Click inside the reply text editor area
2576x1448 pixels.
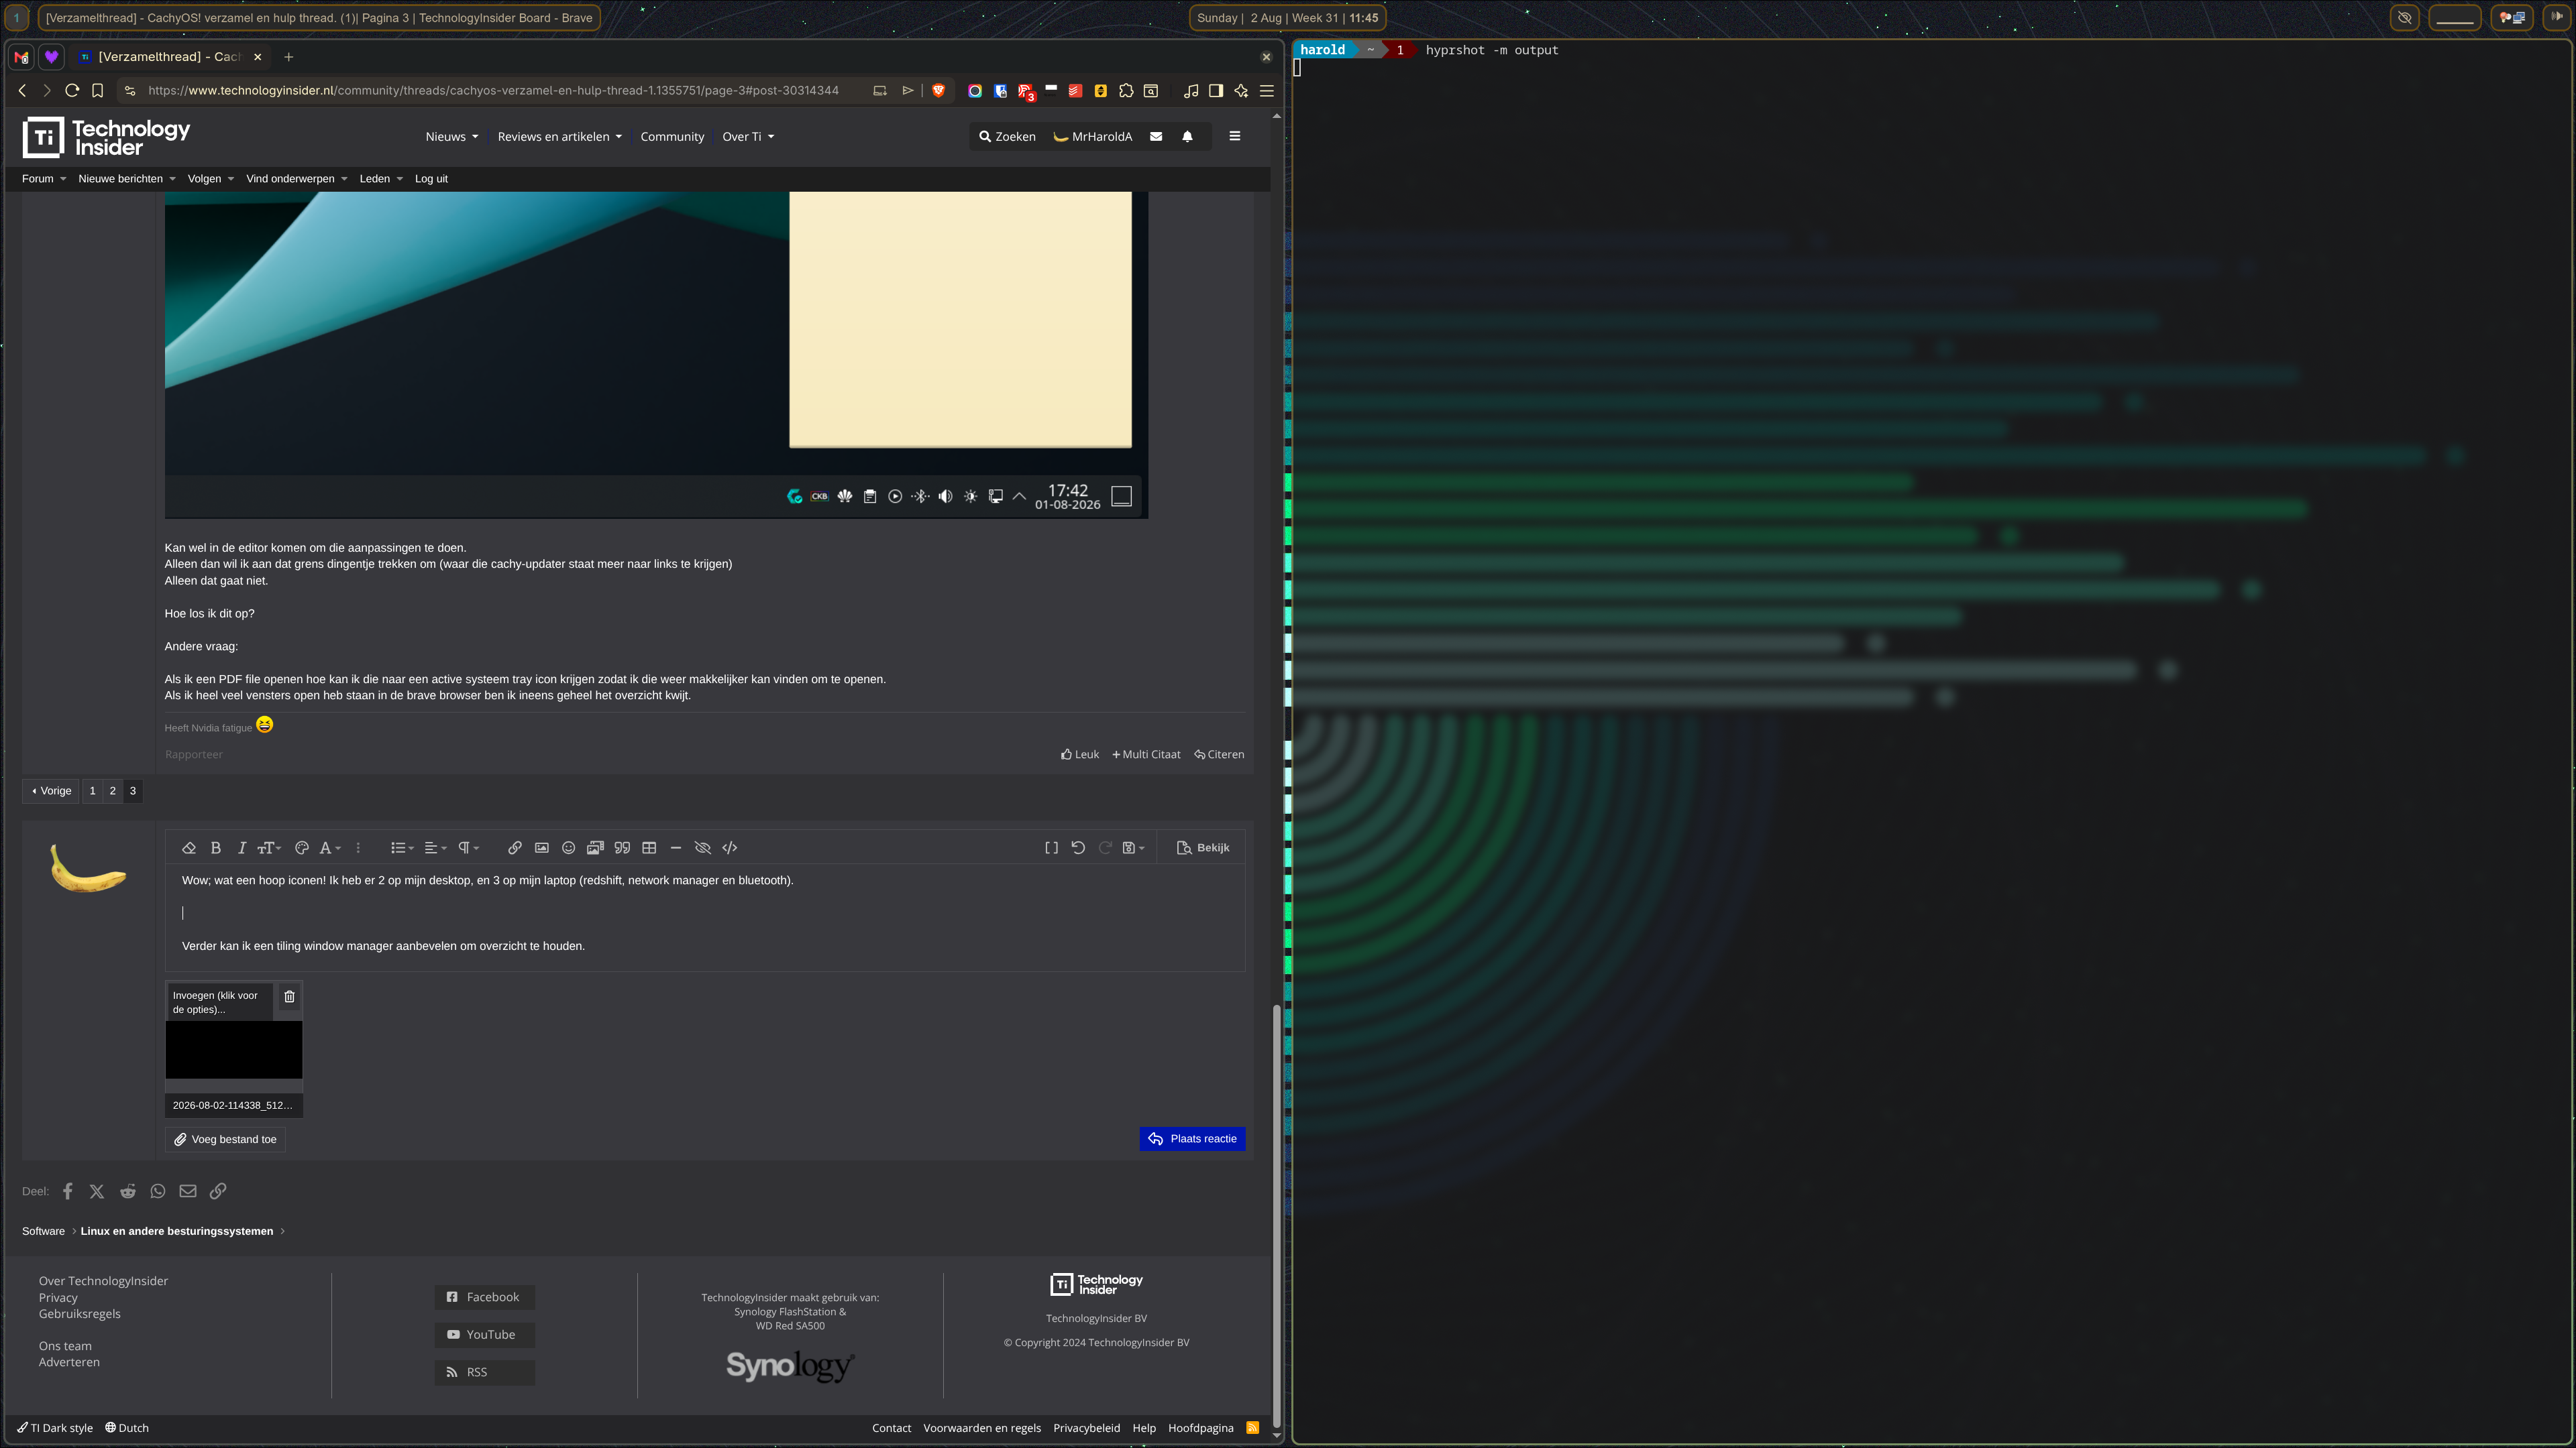[x=704, y=917]
